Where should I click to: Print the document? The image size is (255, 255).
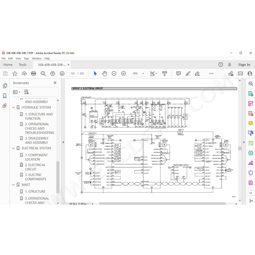(x=34, y=74)
